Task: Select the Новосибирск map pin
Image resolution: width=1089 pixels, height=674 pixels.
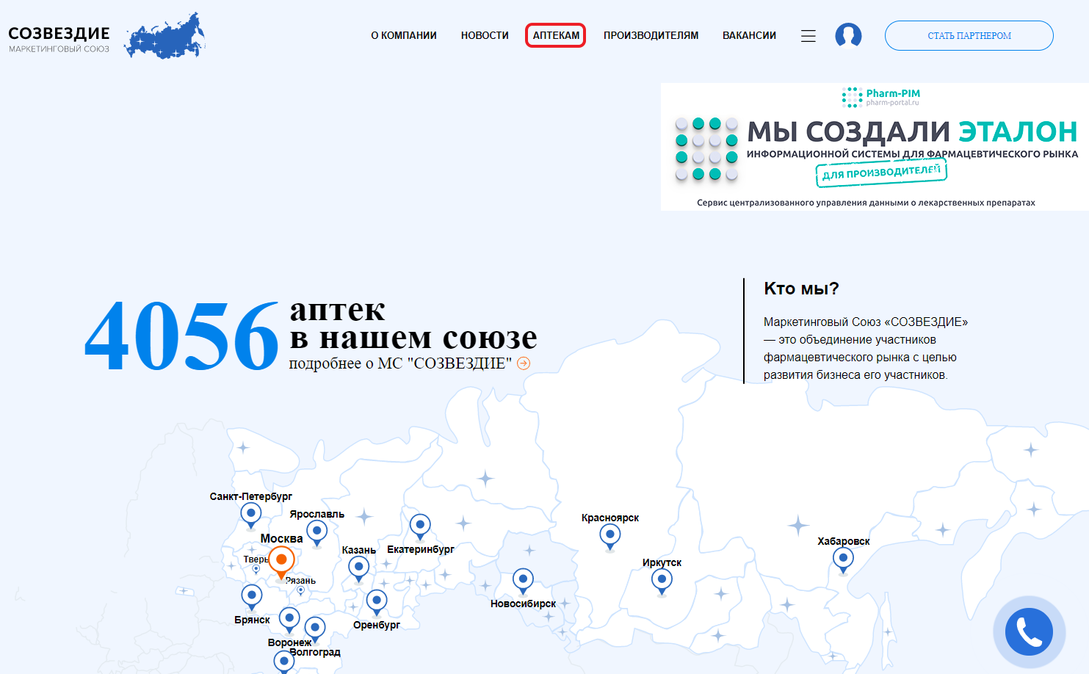Action: pos(523,581)
